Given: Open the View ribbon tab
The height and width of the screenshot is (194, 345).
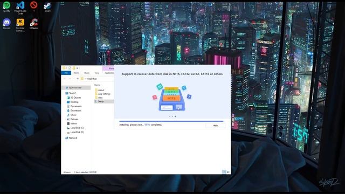Looking at the screenshot, I should point(97,73).
